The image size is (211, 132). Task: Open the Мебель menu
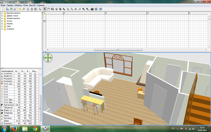tap(18, 5)
